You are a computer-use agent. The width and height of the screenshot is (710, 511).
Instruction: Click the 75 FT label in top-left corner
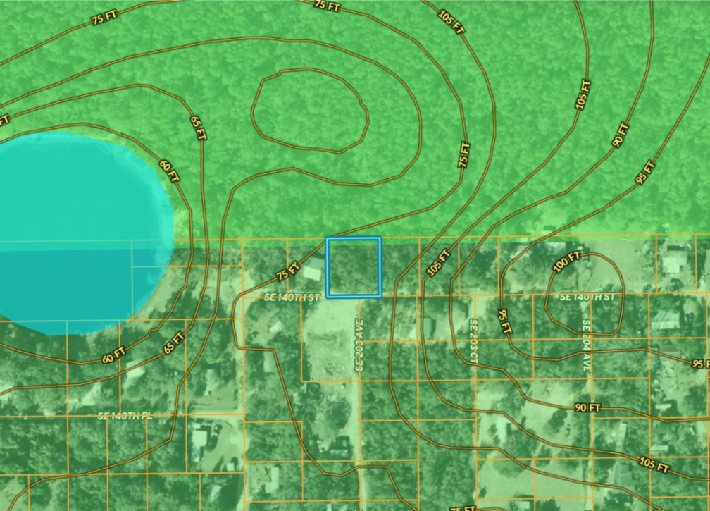(104, 19)
